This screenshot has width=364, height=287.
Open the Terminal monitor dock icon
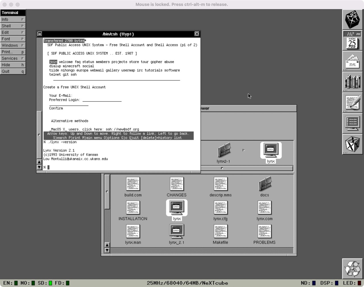[352, 123]
